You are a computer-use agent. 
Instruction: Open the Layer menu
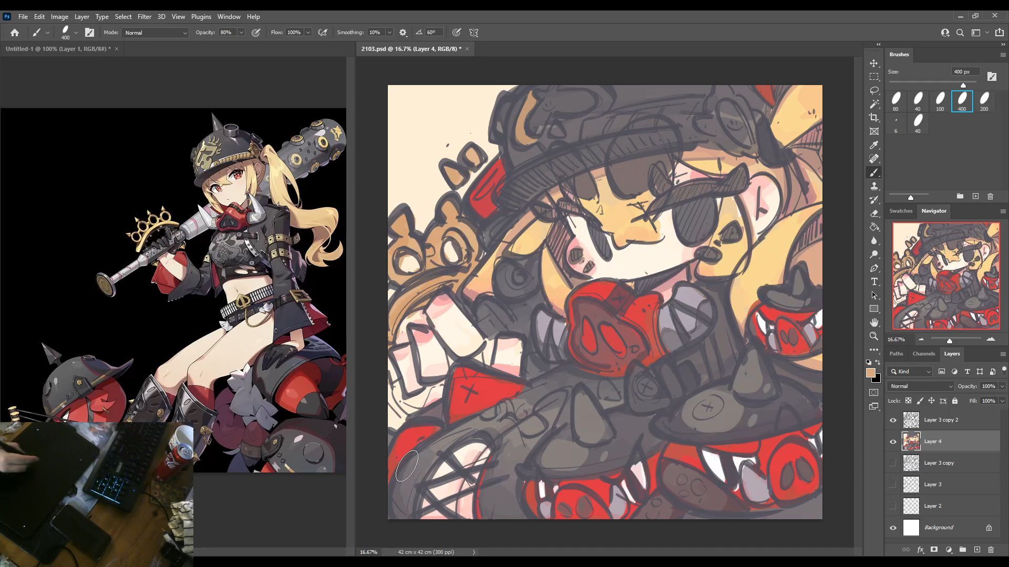(x=81, y=17)
